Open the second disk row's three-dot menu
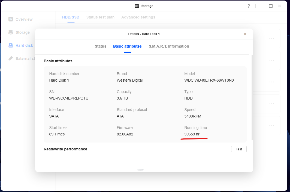The image size is (290, 192). click(x=272, y=60)
